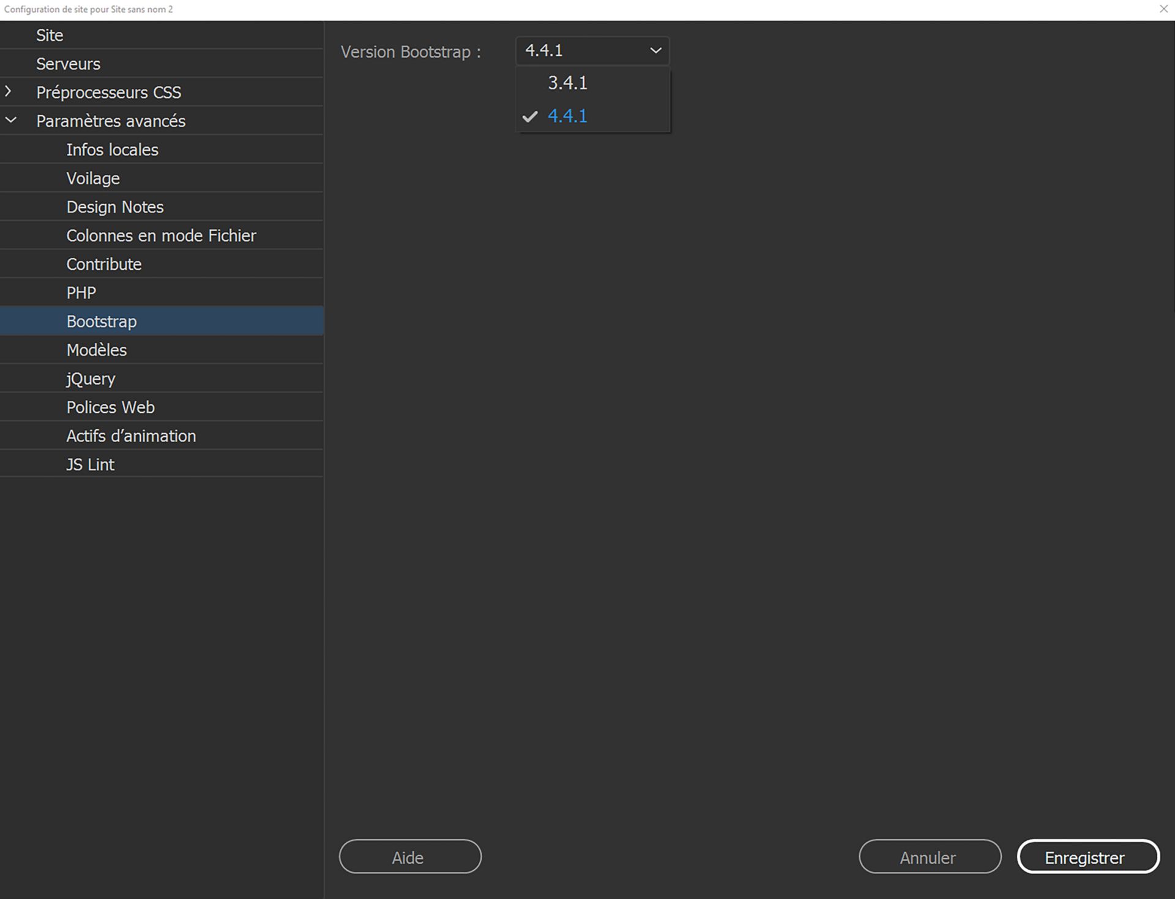The image size is (1175, 899).
Task: Choose the checked 4.4.1 version option
Action: coord(567,116)
